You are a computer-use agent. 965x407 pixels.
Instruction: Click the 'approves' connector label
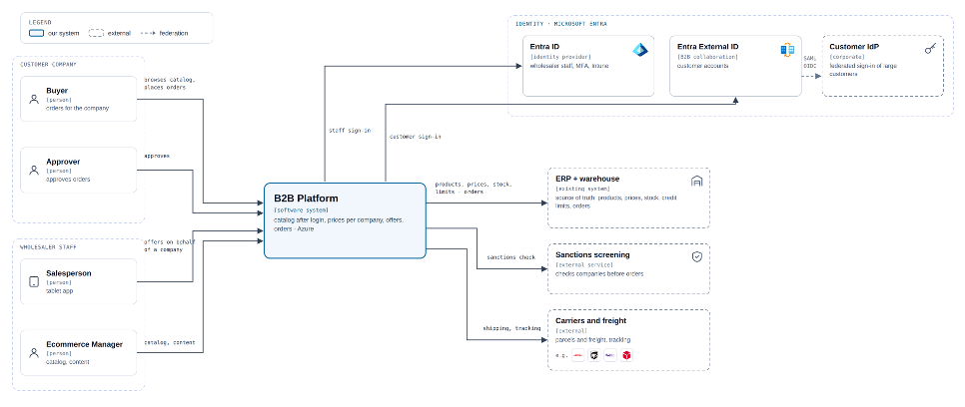coord(157,157)
